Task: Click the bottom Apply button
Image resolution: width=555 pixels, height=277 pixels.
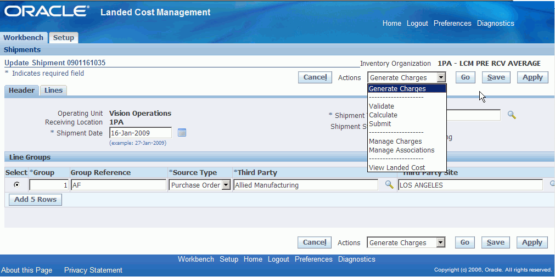Action: point(532,242)
